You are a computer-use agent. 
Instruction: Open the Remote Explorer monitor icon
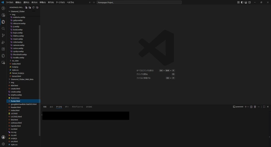3,63
